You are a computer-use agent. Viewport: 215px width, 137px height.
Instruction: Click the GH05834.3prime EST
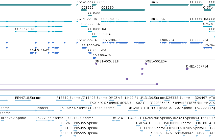89,110
